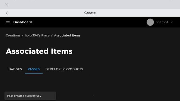The image size is (180, 101).
Task: Navigate to Creations in the breadcrumb
Action: 13,35
